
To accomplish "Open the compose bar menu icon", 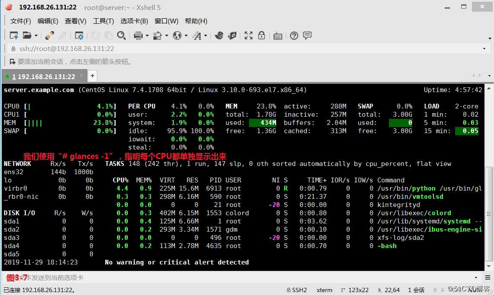I will pyautogui.click(x=488, y=278).
